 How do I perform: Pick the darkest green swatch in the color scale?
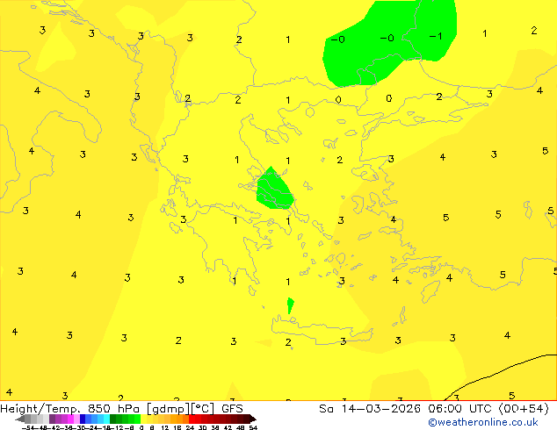click(113, 419)
